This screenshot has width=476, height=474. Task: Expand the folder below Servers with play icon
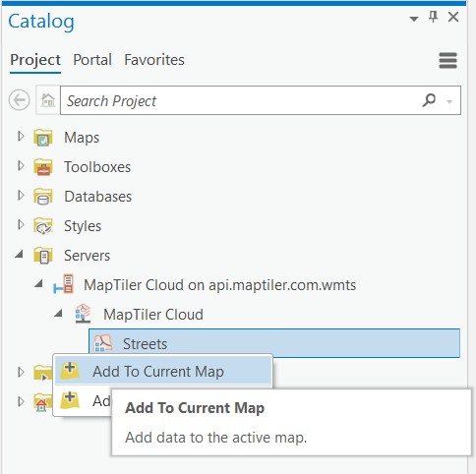[21, 372]
